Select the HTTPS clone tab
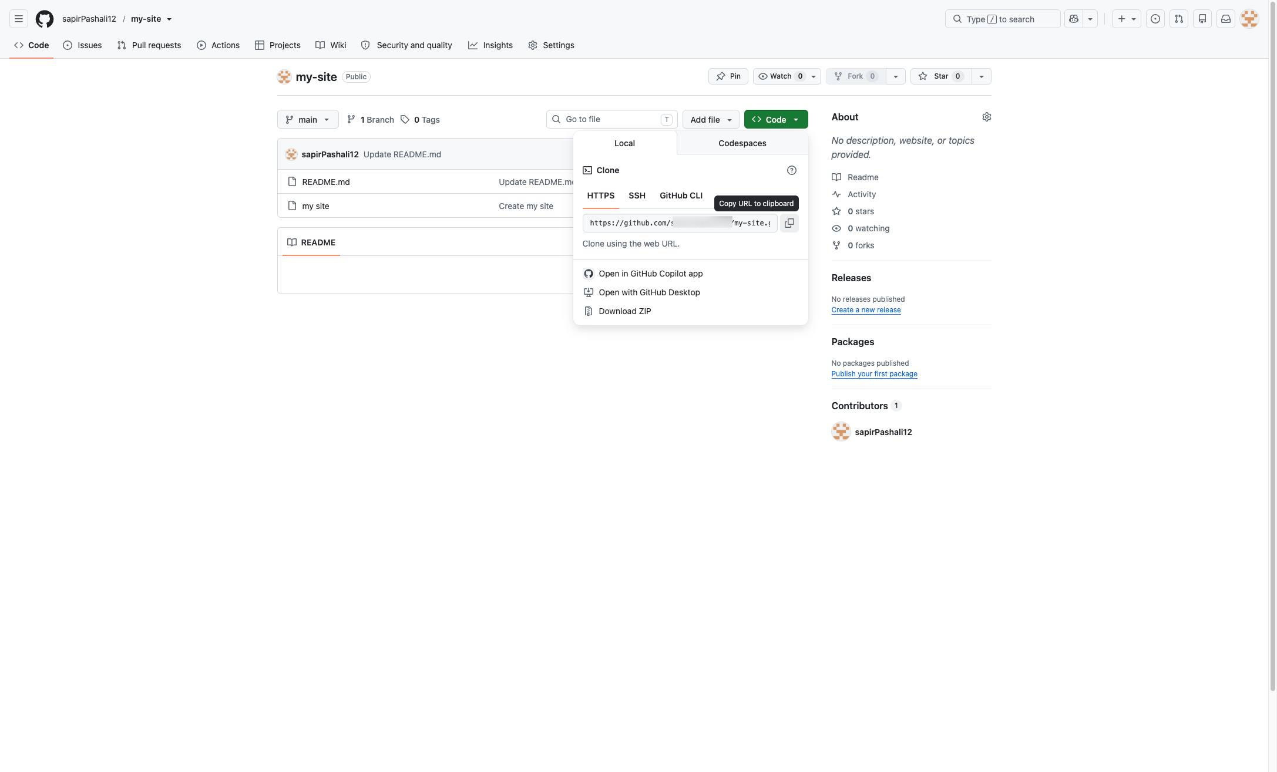Screen dimensions: 1277x772 (601, 195)
